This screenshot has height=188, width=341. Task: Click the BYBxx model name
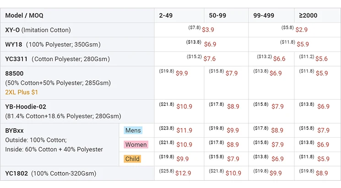[14, 131]
